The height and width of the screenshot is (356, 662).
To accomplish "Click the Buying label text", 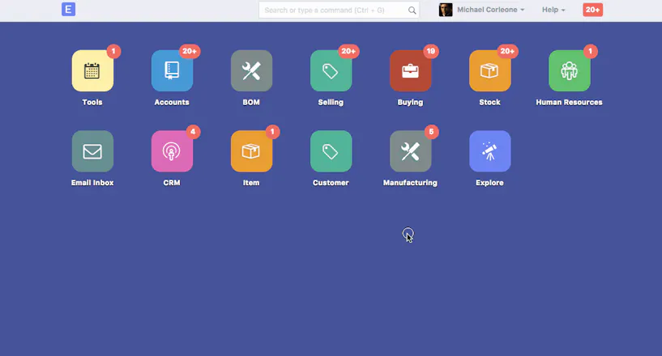I will click(x=410, y=102).
